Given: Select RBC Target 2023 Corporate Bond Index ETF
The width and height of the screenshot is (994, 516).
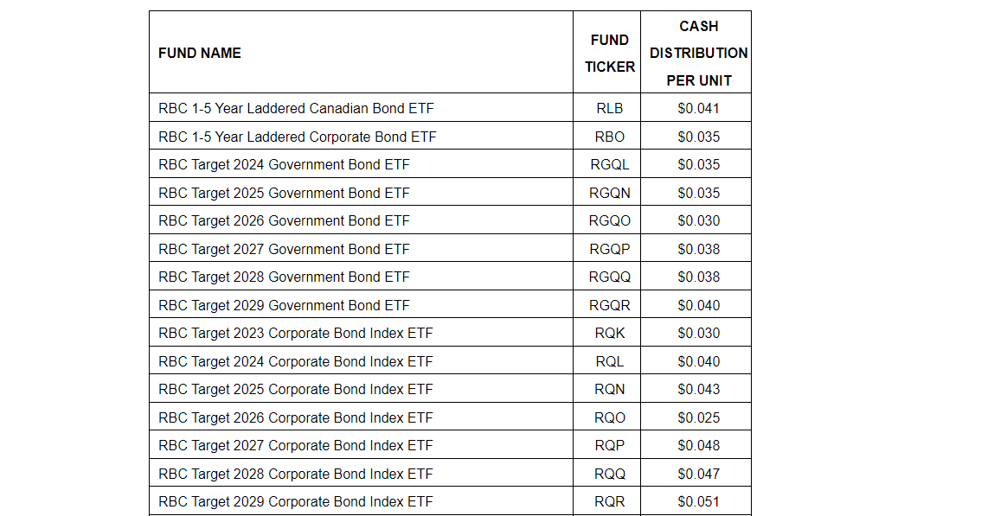Looking at the screenshot, I should coord(296,333).
